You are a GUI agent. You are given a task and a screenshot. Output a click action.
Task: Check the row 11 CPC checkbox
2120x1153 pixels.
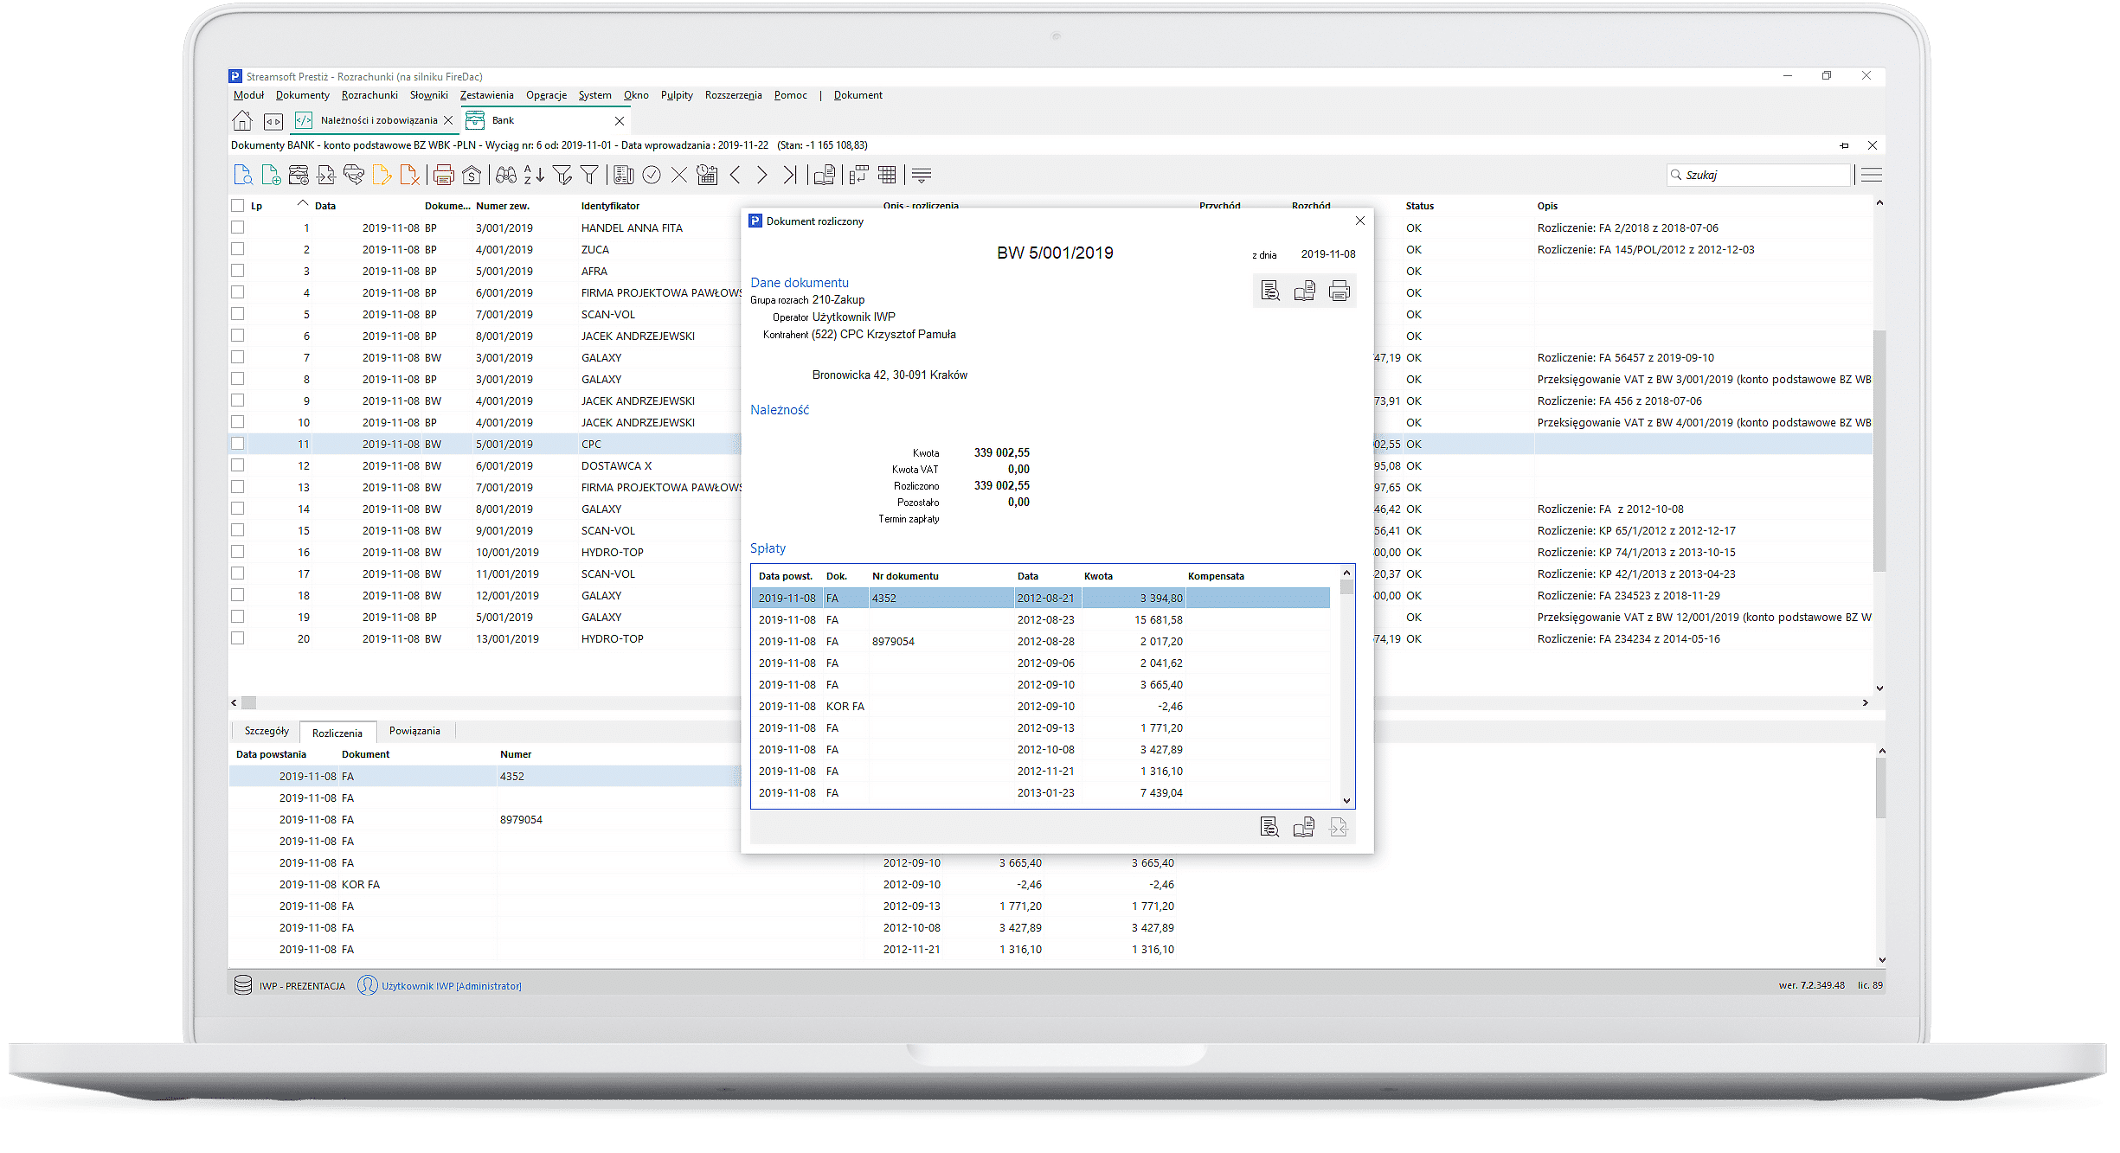pyautogui.click(x=237, y=444)
